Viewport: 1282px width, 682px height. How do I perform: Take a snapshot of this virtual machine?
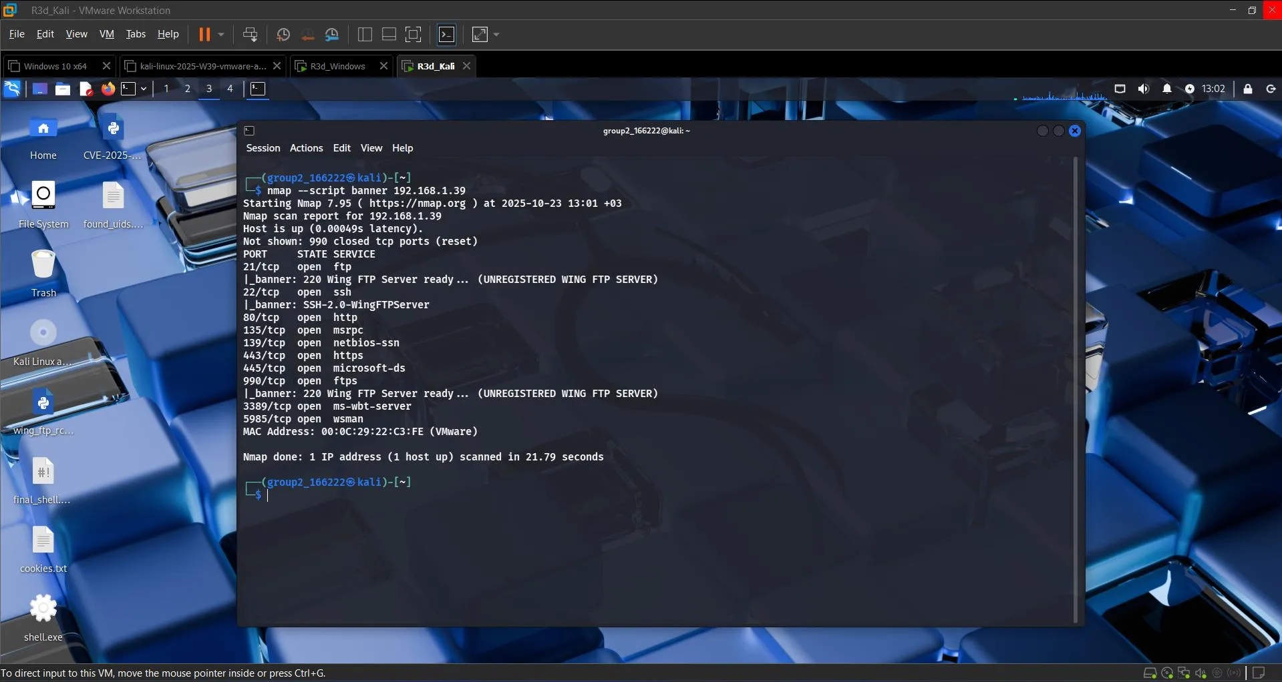point(283,34)
